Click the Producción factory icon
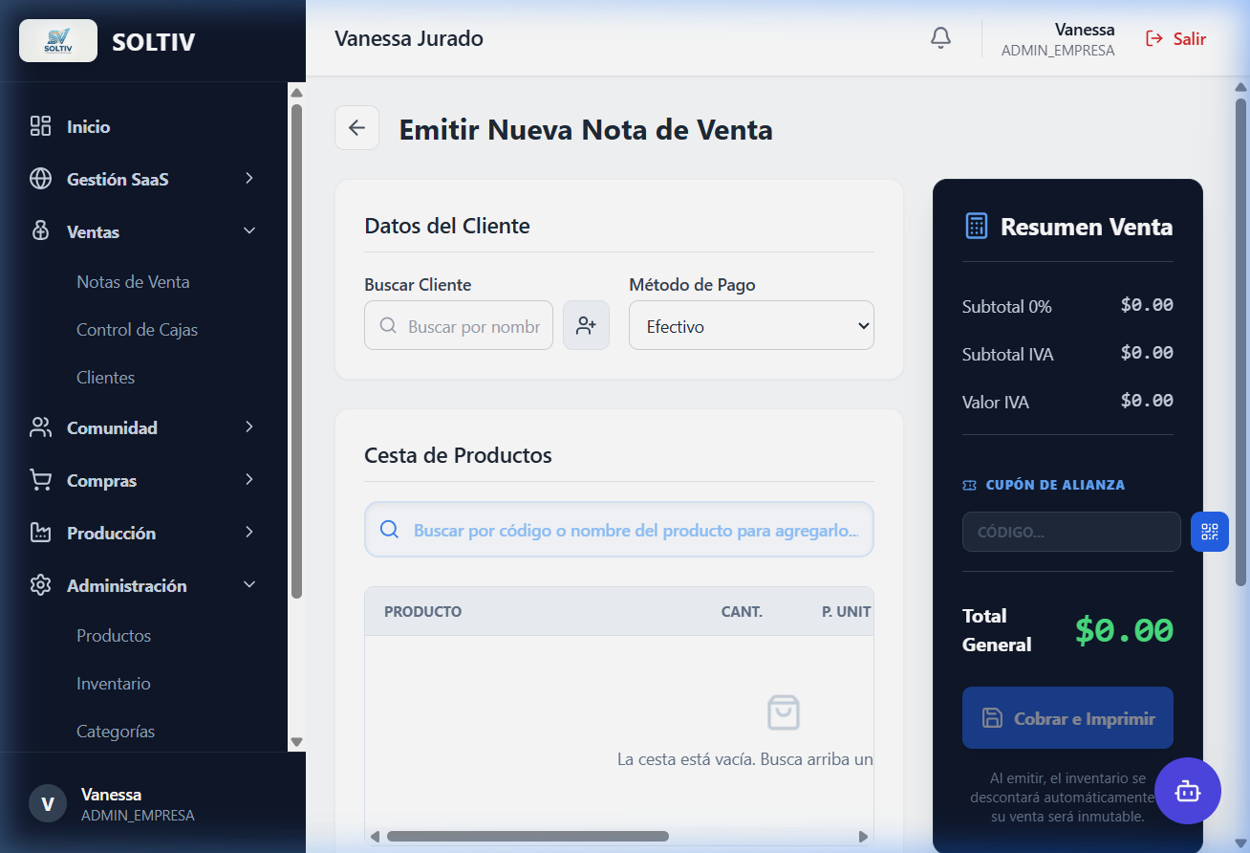 click(x=40, y=533)
